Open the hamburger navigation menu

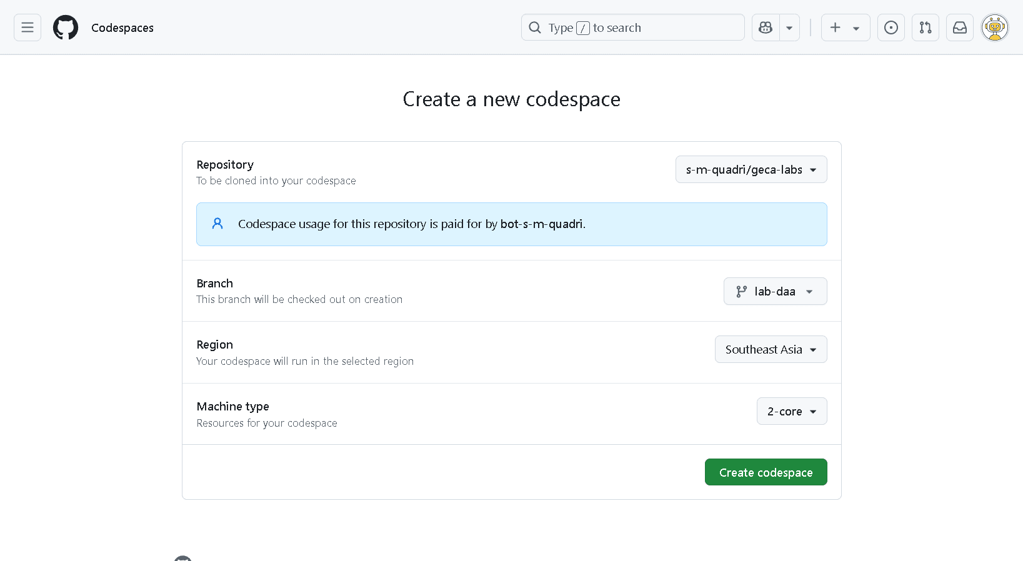27,27
